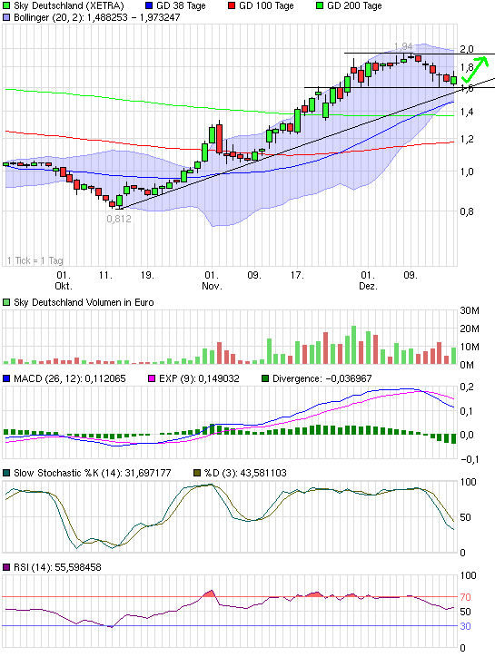Click the '01. Okt.' date axis label
The height and width of the screenshot is (667, 495).
click(64, 280)
